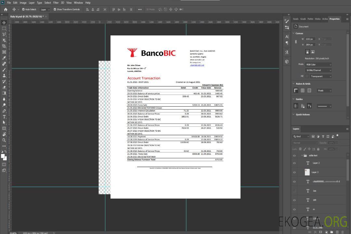Click the Home icon in options bar
This screenshot has height=234, width=351.
pyautogui.click(x=6, y=9)
